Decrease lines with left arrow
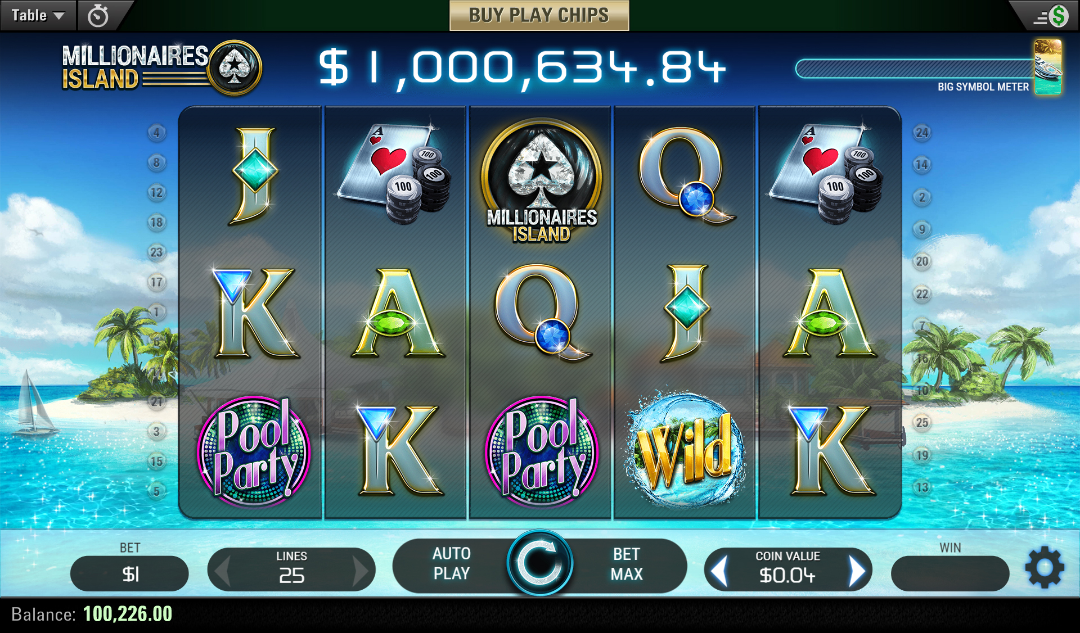The height and width of the screenshot is (633, 1080). pyautogui.click(x=223, y=571)
